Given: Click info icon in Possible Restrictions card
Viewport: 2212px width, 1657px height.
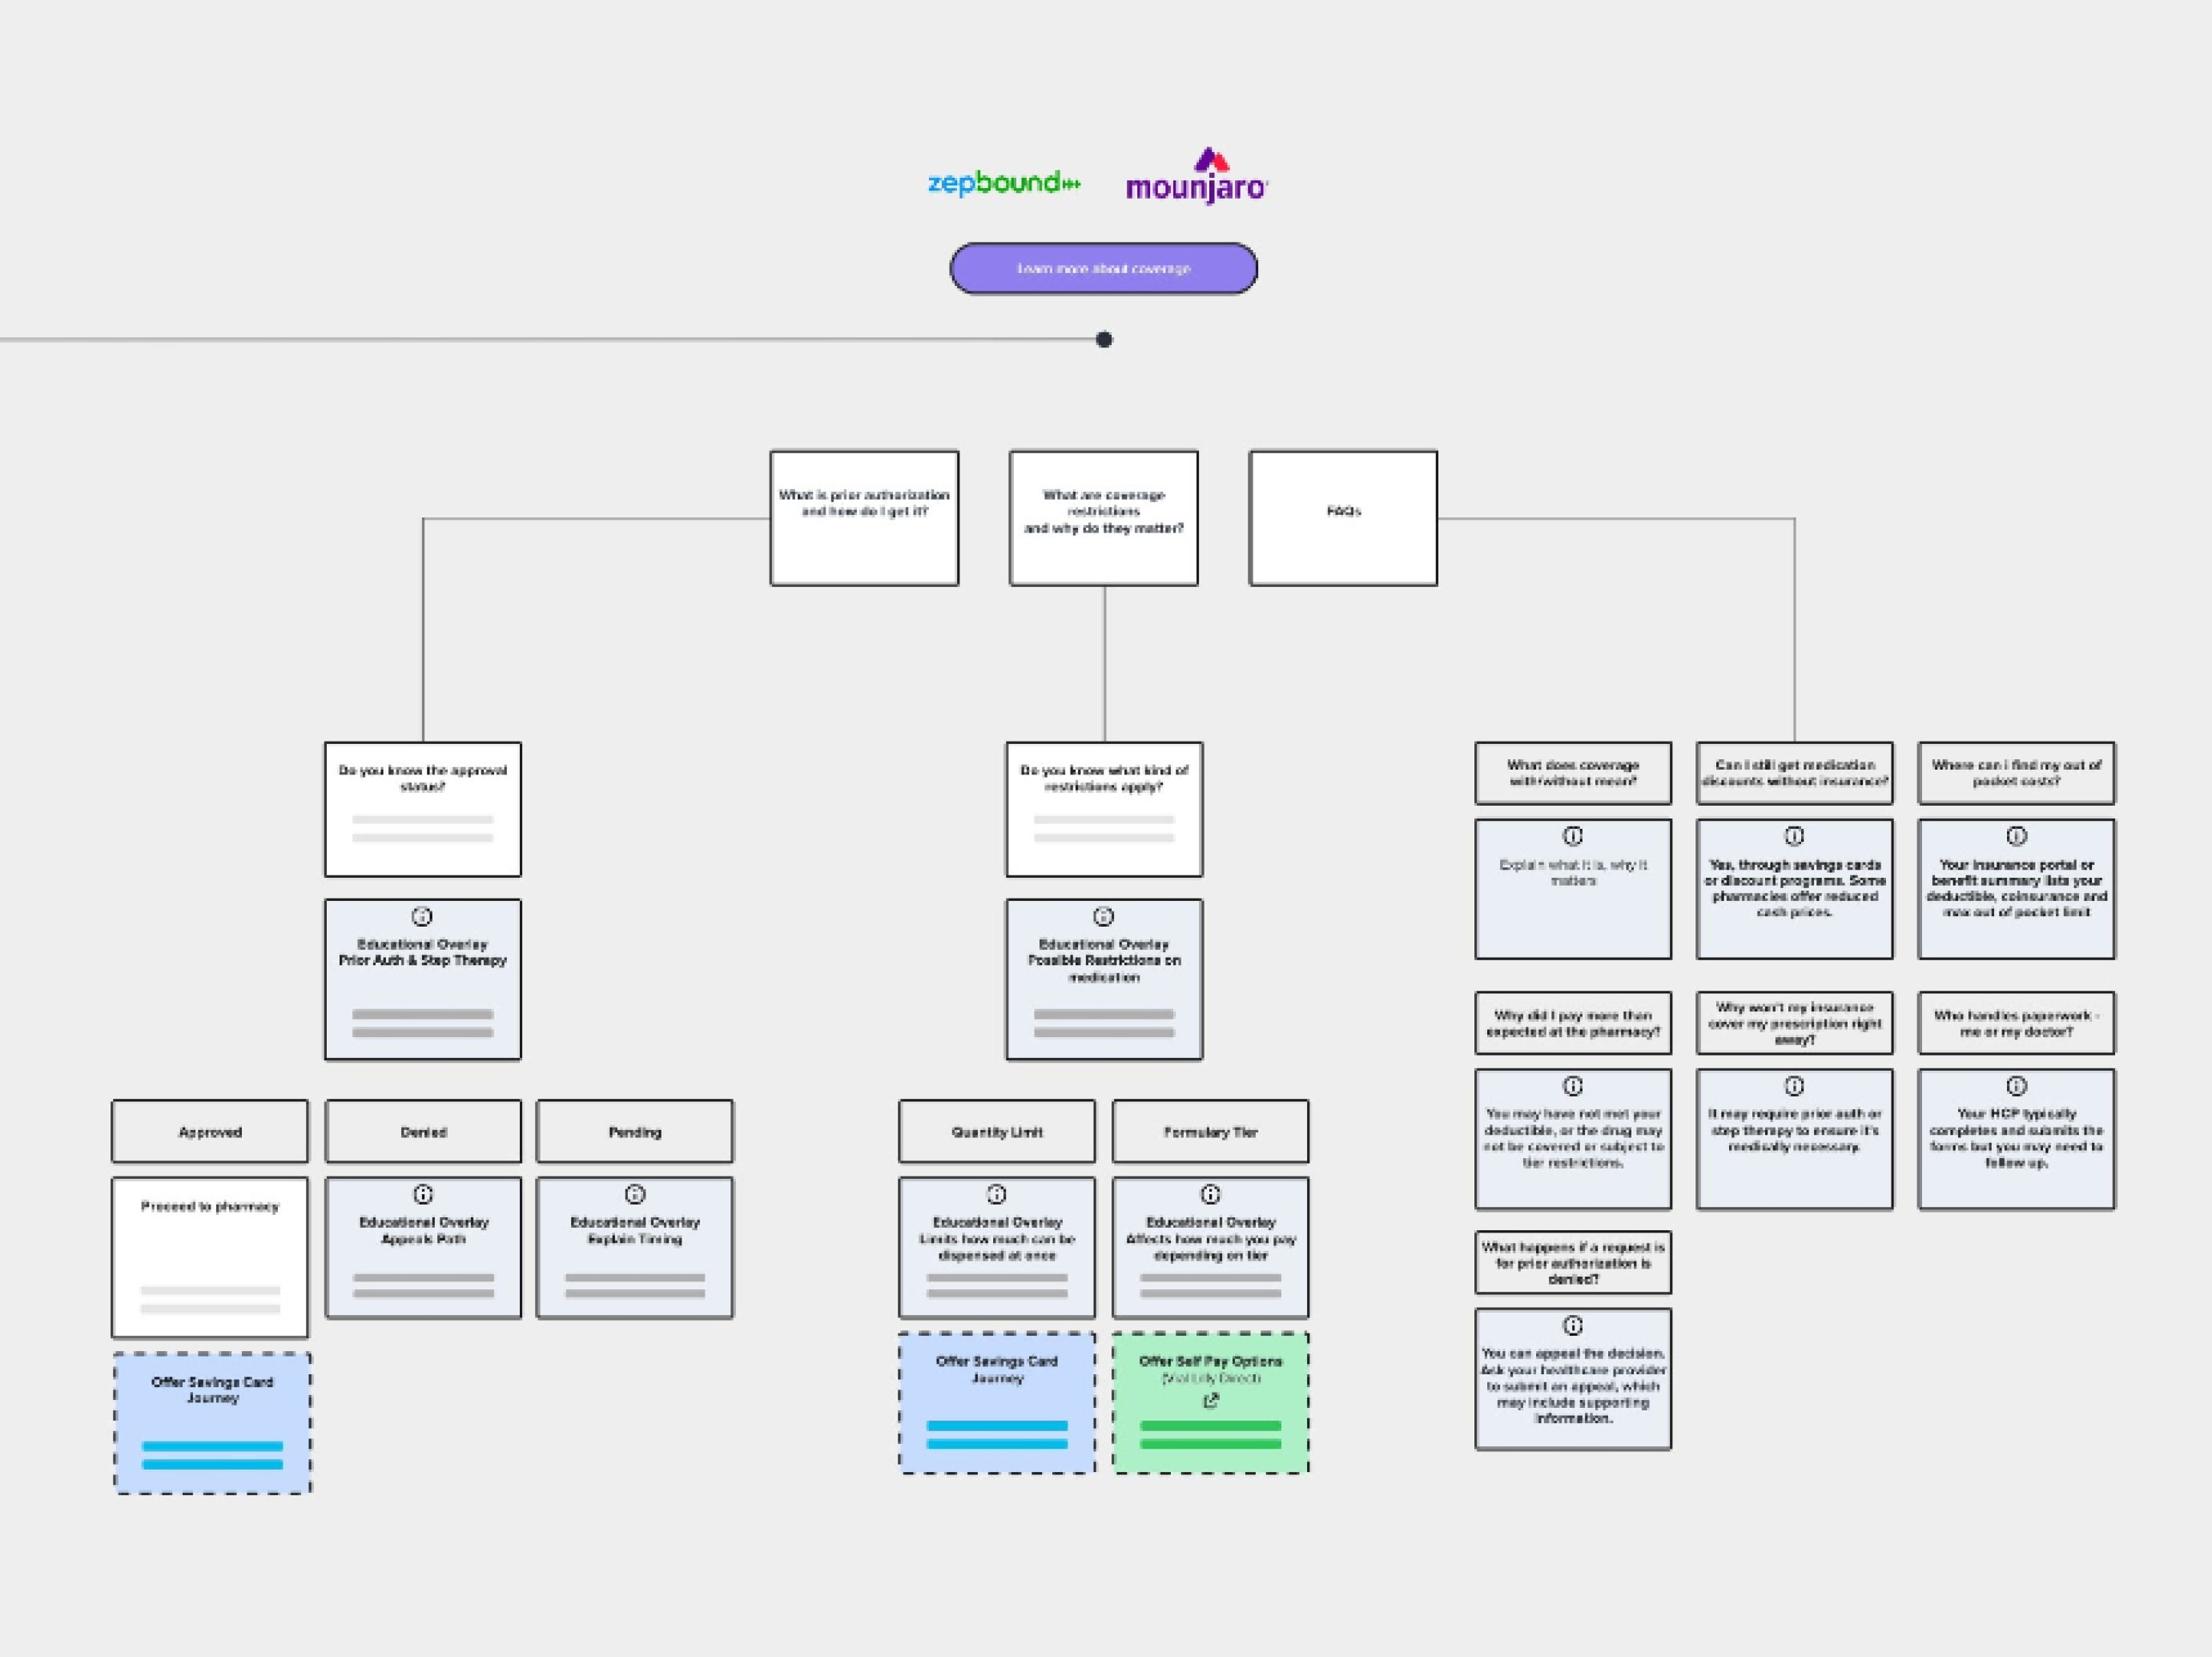Looking at the screenshot, I should pos(1103,916).
